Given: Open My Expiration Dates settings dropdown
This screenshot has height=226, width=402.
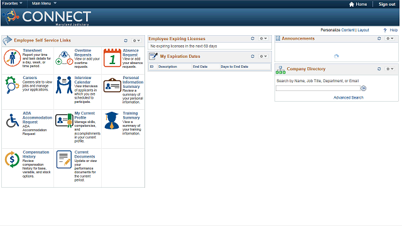Looking at the screenshot, I should (263, 56).
